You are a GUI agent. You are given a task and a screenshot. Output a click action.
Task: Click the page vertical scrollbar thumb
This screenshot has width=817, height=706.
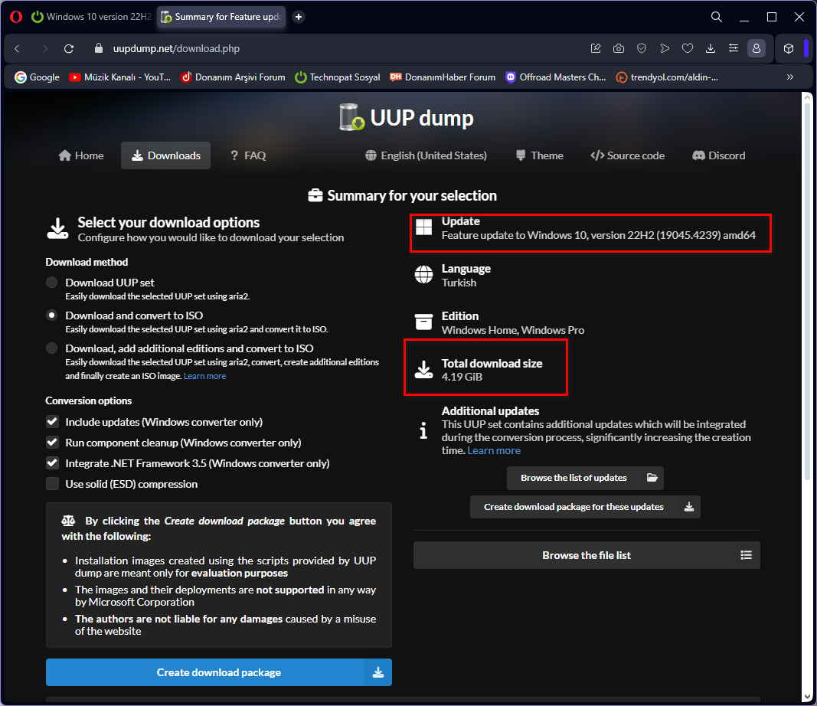pos(807,292)
